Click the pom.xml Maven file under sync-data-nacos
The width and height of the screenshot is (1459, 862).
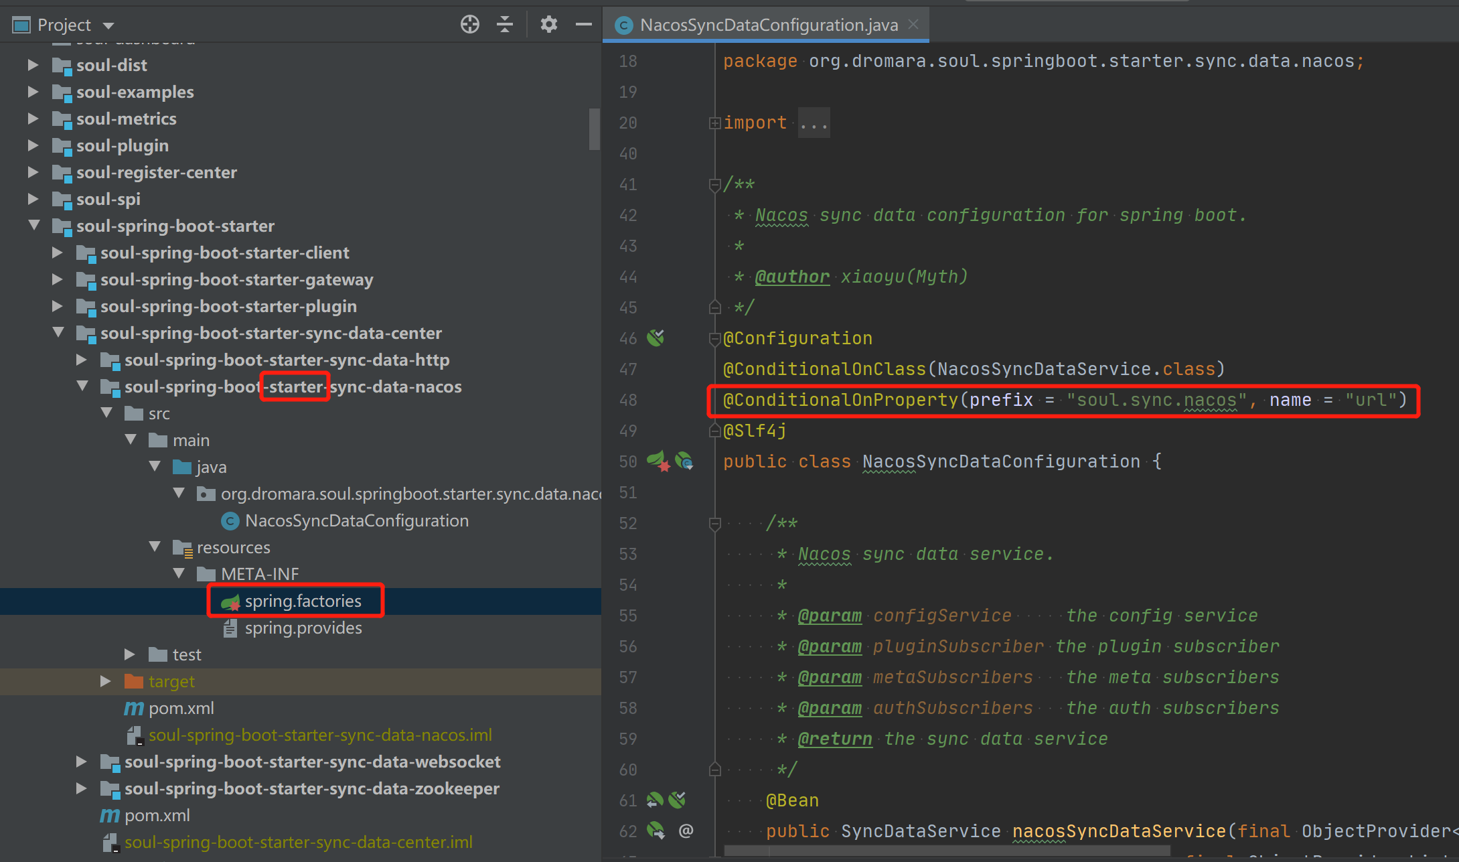point(181,708)
